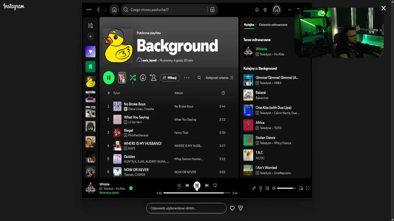Open Liked Songs purple heart tile

coord(90,52)
